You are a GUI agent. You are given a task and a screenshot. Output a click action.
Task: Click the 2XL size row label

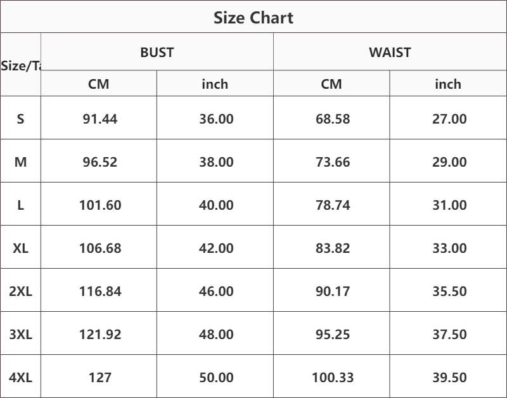pyautogui.click(x=20, y=291)
